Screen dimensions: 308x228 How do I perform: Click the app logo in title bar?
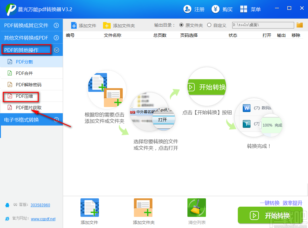tap(11, 9)
